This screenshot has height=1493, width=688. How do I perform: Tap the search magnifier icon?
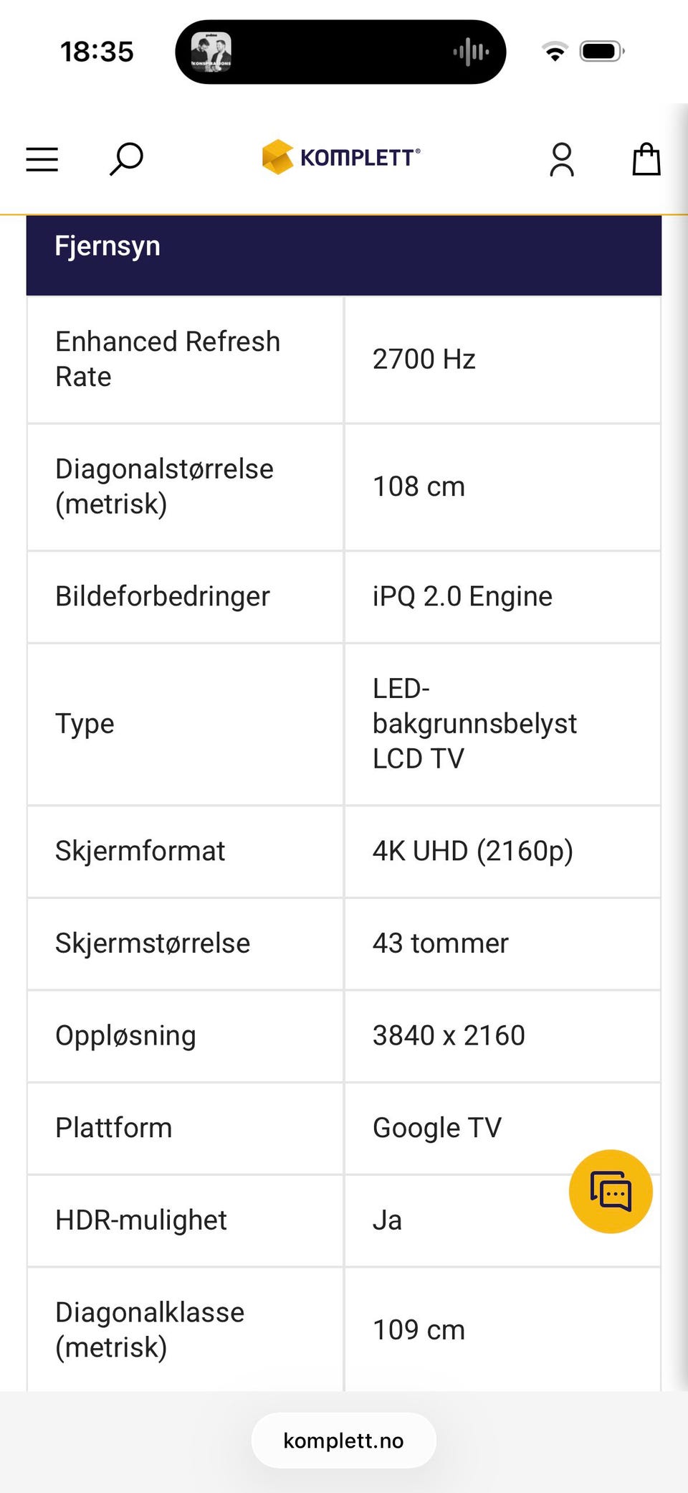pos(126,159)
